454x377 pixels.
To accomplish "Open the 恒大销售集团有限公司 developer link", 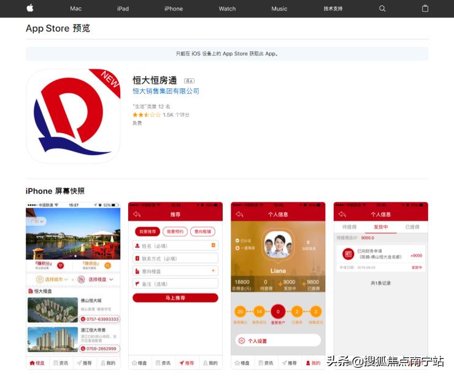I will [x=166, y=91].
